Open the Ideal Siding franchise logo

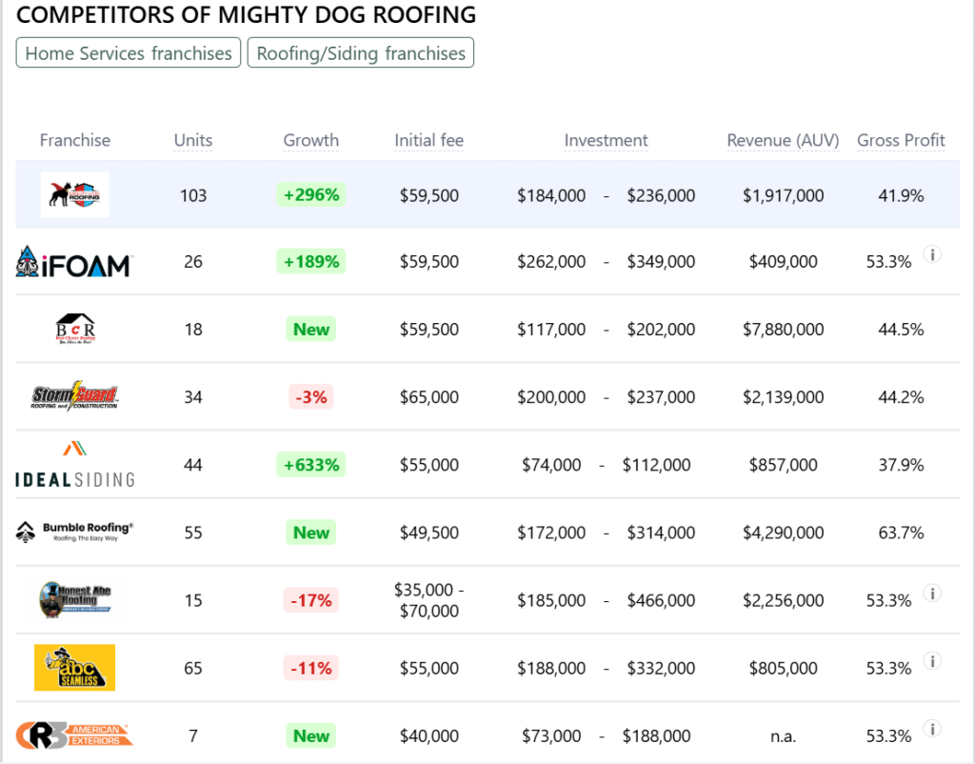(74, 465)
